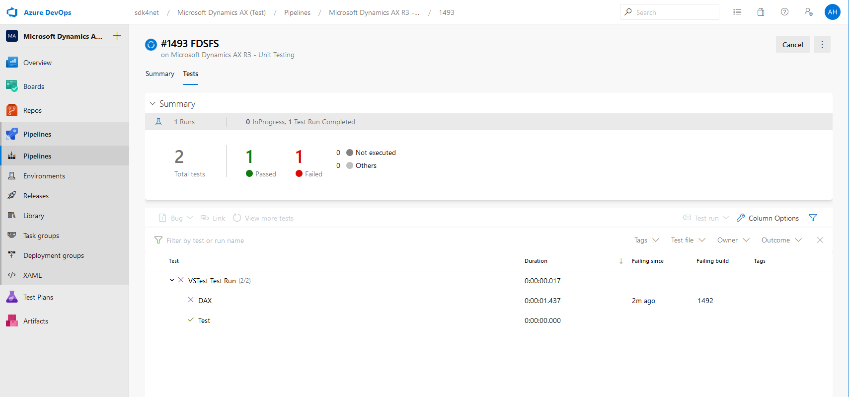The height and width of the screenshot is (397, 849).
Task: Open the more actions vertical dots menu
Action: [822, 44]
